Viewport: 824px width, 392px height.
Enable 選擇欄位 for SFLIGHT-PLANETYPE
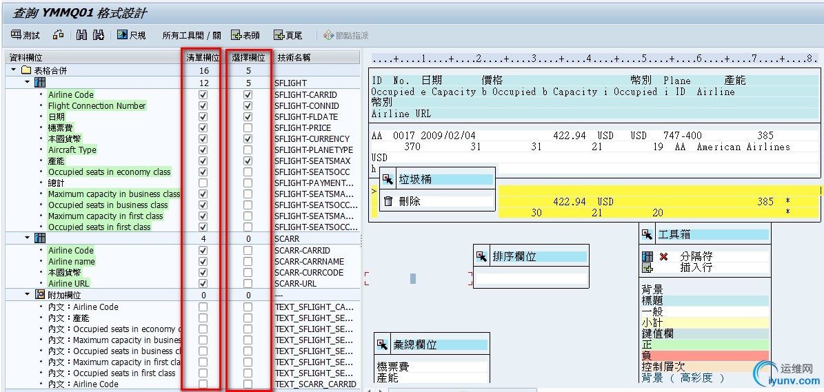[x=248, y=150]
